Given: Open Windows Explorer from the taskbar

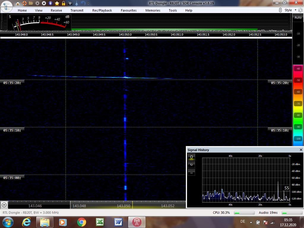Looking at the screenshot, I should coord(45,222).
